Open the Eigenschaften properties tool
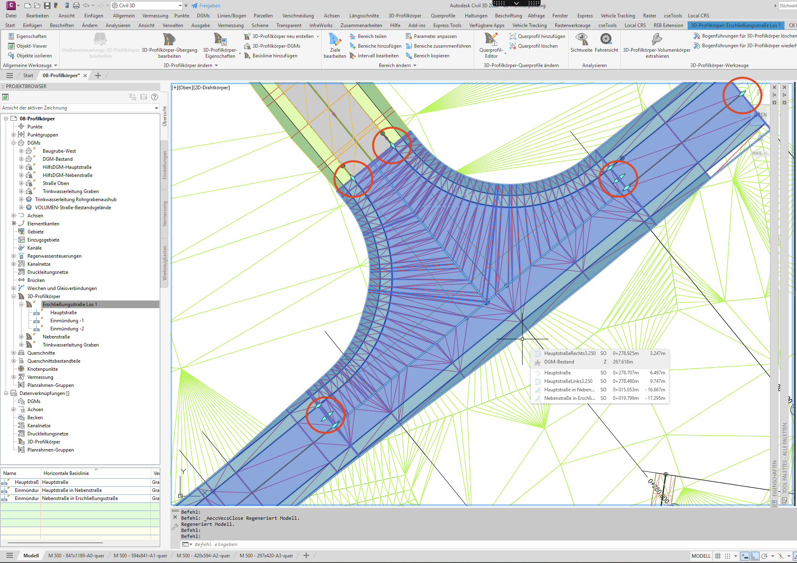The width and height of the screenshot is (797, 563). click(27, 36)
